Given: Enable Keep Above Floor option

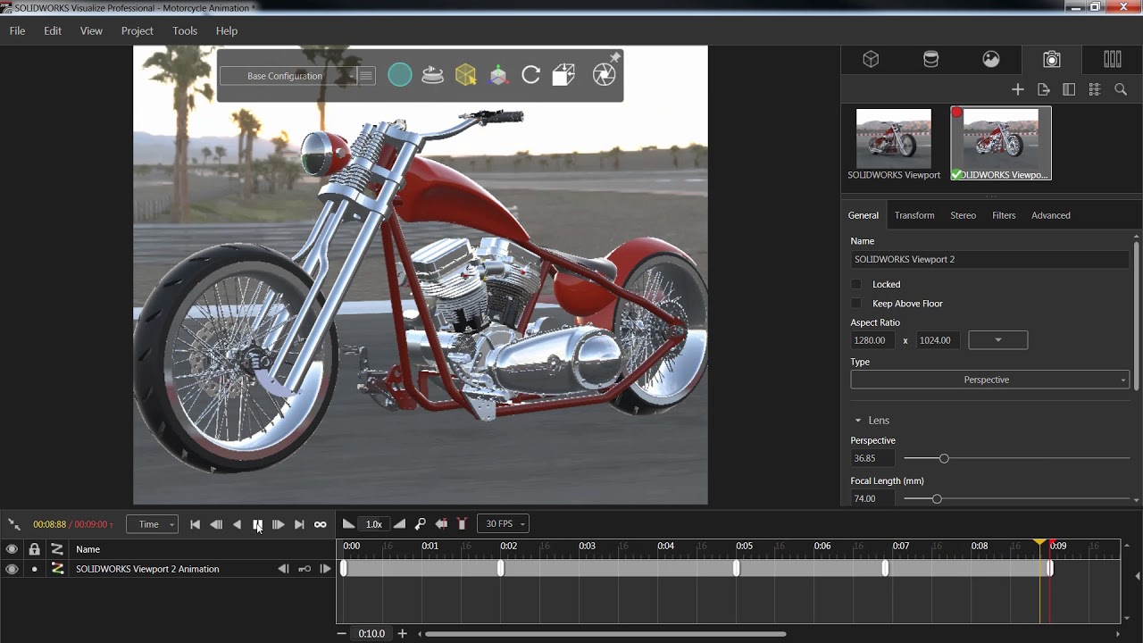Looking at the screenshot, I should click(x=856, y=304).
